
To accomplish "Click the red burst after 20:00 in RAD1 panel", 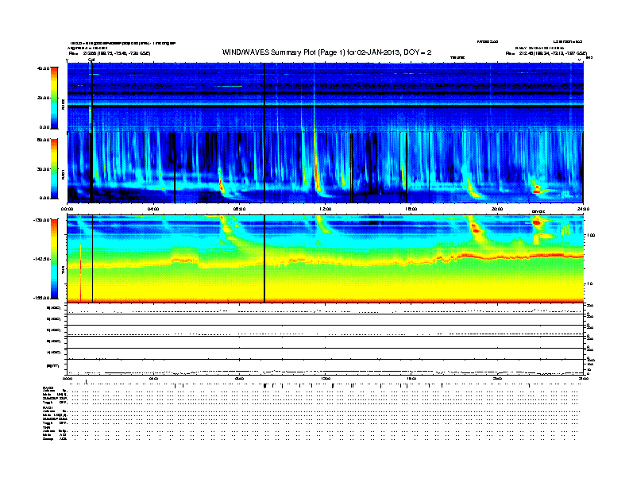I will point(537,188).
